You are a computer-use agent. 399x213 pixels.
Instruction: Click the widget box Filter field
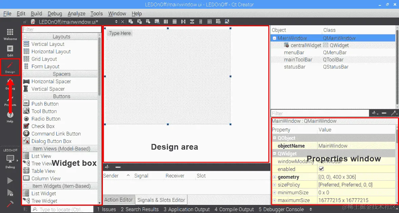click(x=62, y=29)
